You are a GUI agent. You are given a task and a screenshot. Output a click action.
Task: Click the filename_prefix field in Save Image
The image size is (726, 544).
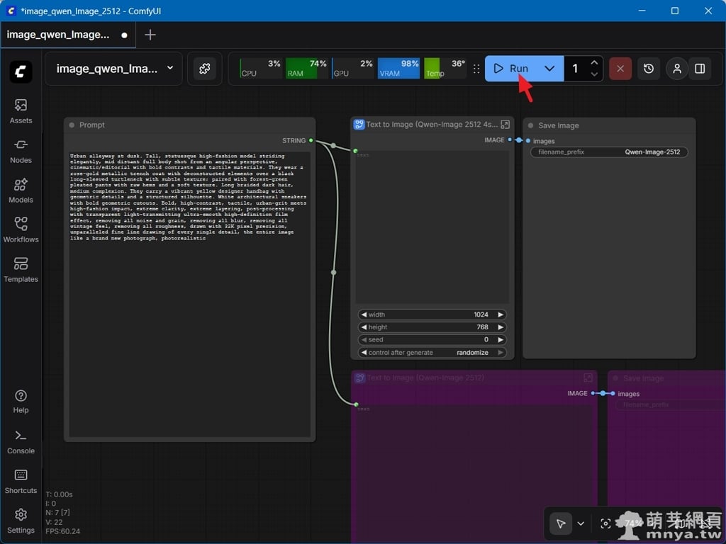click(609, 152)
